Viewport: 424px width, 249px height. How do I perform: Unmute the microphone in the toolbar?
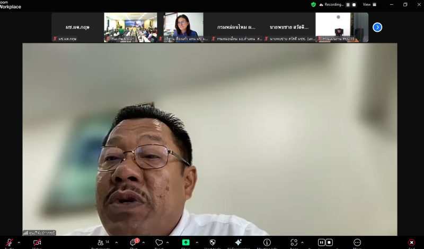(9, 243)
